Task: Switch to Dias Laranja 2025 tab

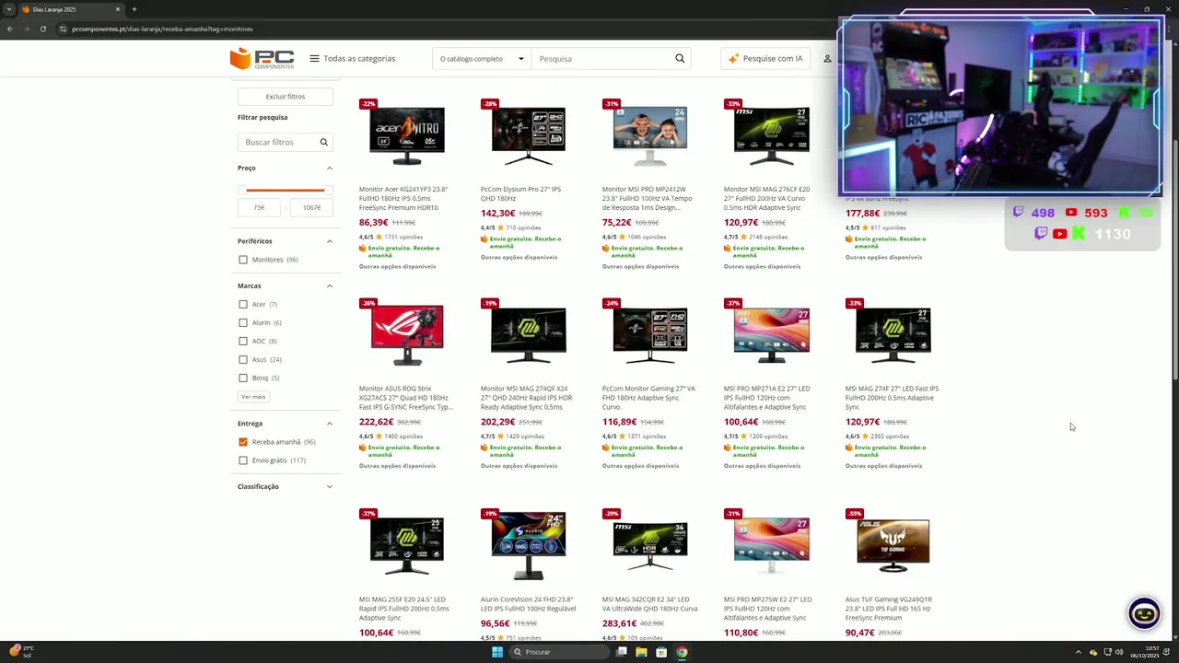Action: [x=64, y=9]
